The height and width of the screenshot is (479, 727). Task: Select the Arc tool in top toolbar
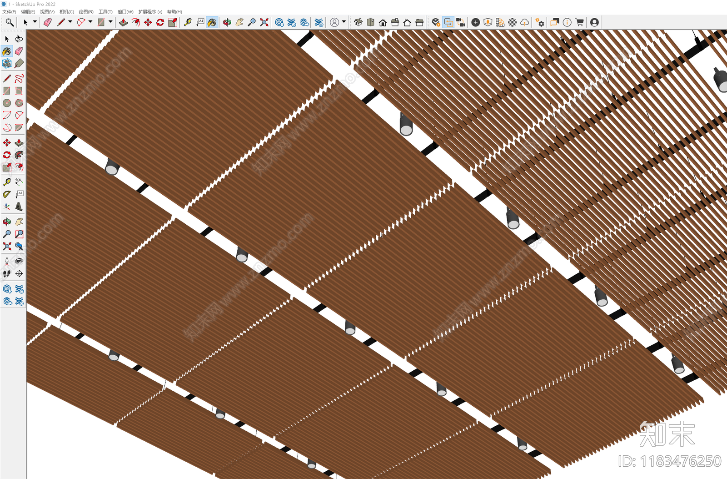pyautogui.click(x=81, y=22)
